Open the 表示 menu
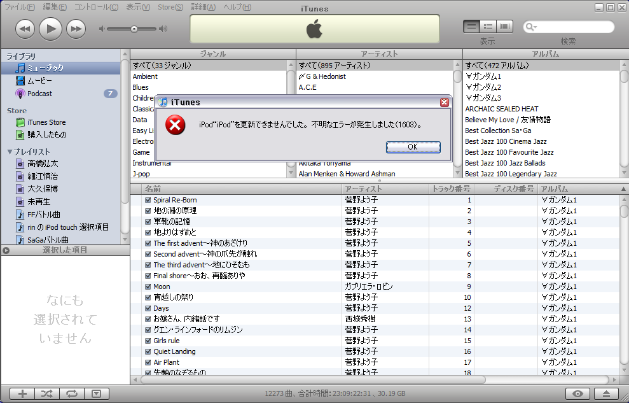 (138, 7)
